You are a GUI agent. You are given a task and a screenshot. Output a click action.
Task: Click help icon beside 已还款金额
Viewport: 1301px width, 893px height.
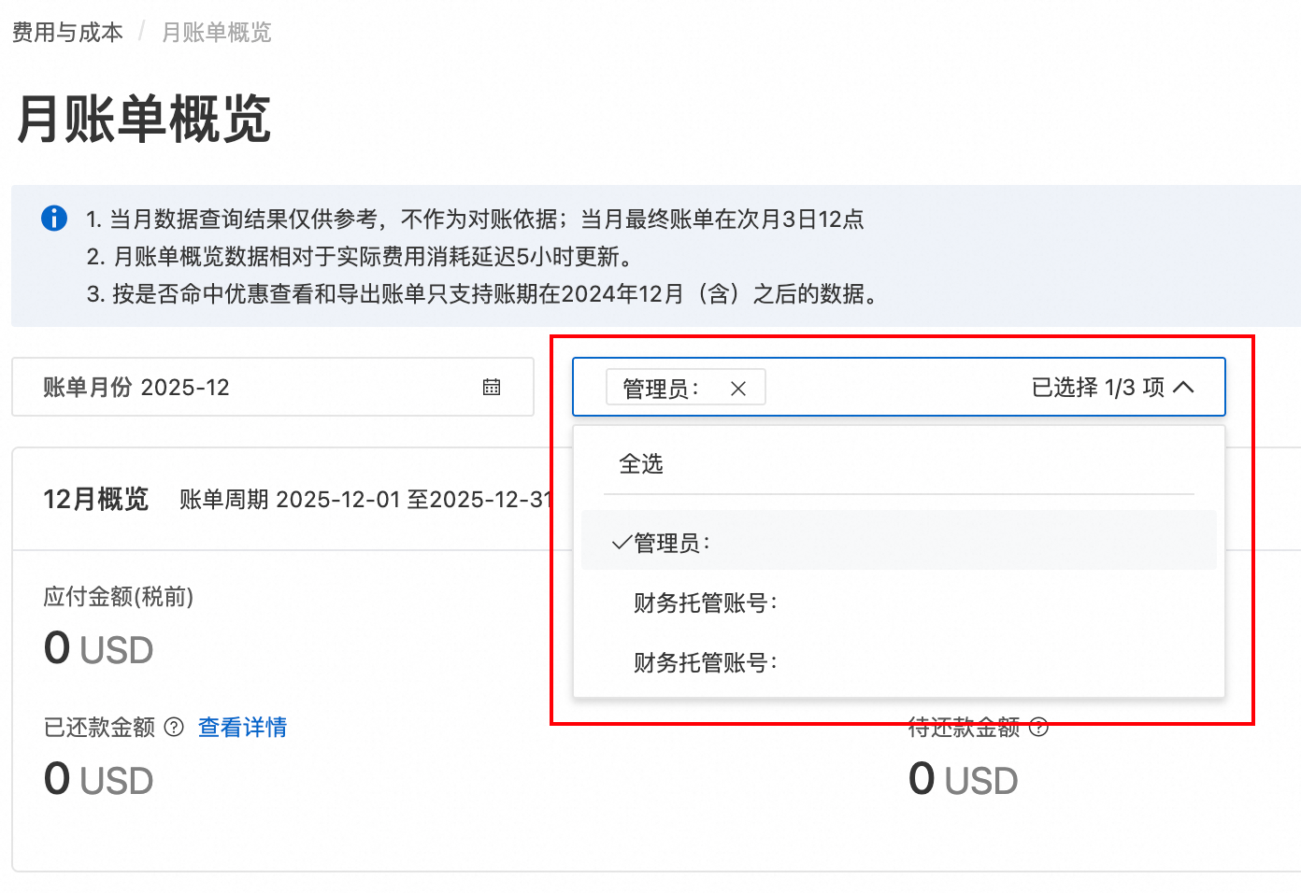click(174, 727)
